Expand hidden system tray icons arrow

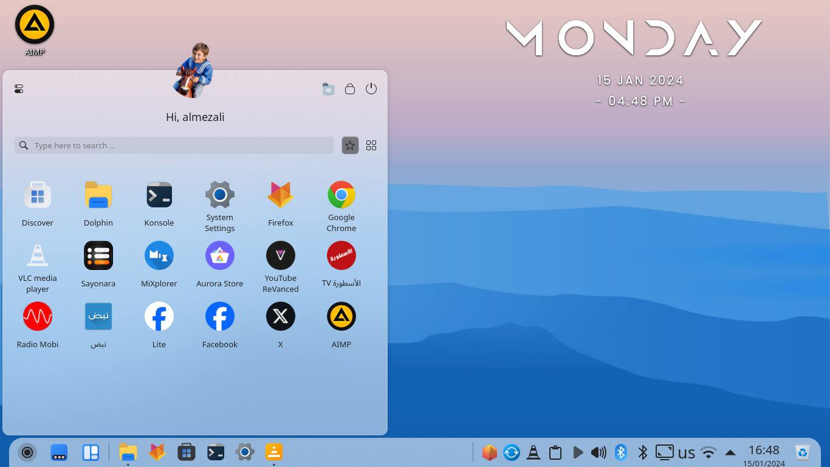point(730,452)
